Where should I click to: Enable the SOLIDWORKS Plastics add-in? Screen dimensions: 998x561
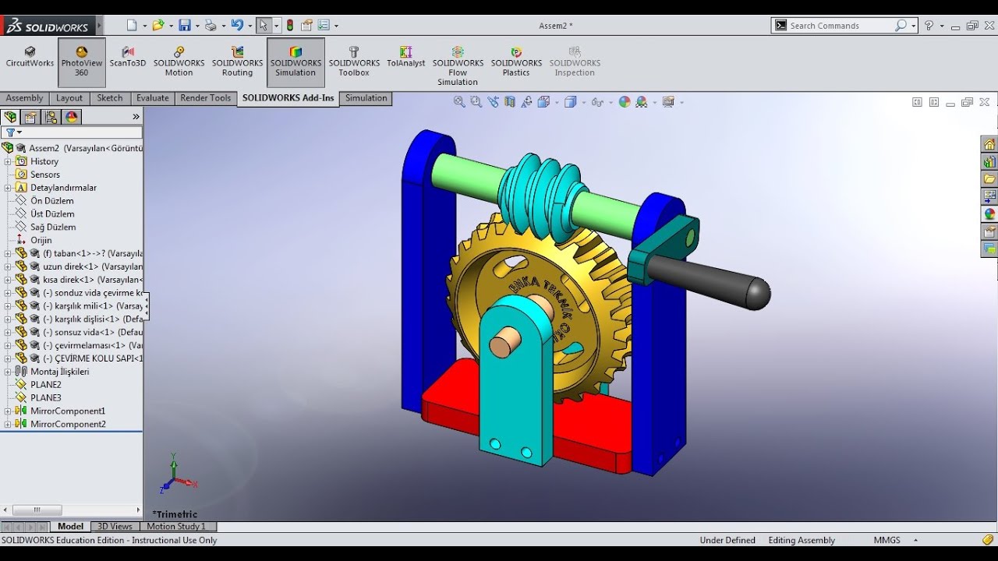click(516, 62)
